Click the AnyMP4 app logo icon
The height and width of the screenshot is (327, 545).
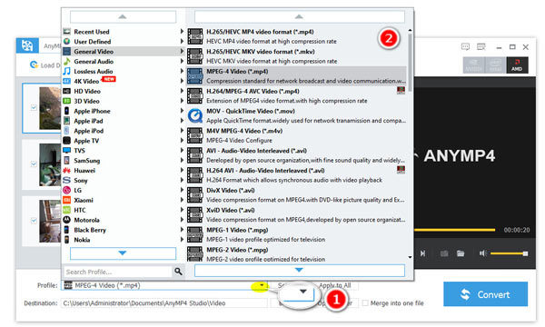(27, 45)
